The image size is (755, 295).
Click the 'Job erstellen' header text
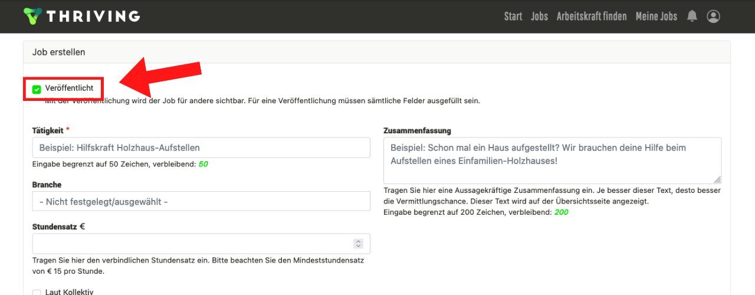[59, 52]
